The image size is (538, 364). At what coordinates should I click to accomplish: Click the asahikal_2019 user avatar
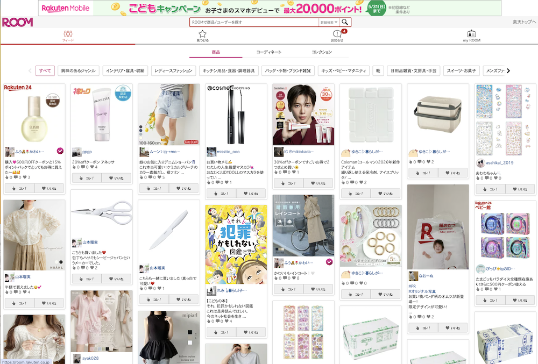[480, 163]
